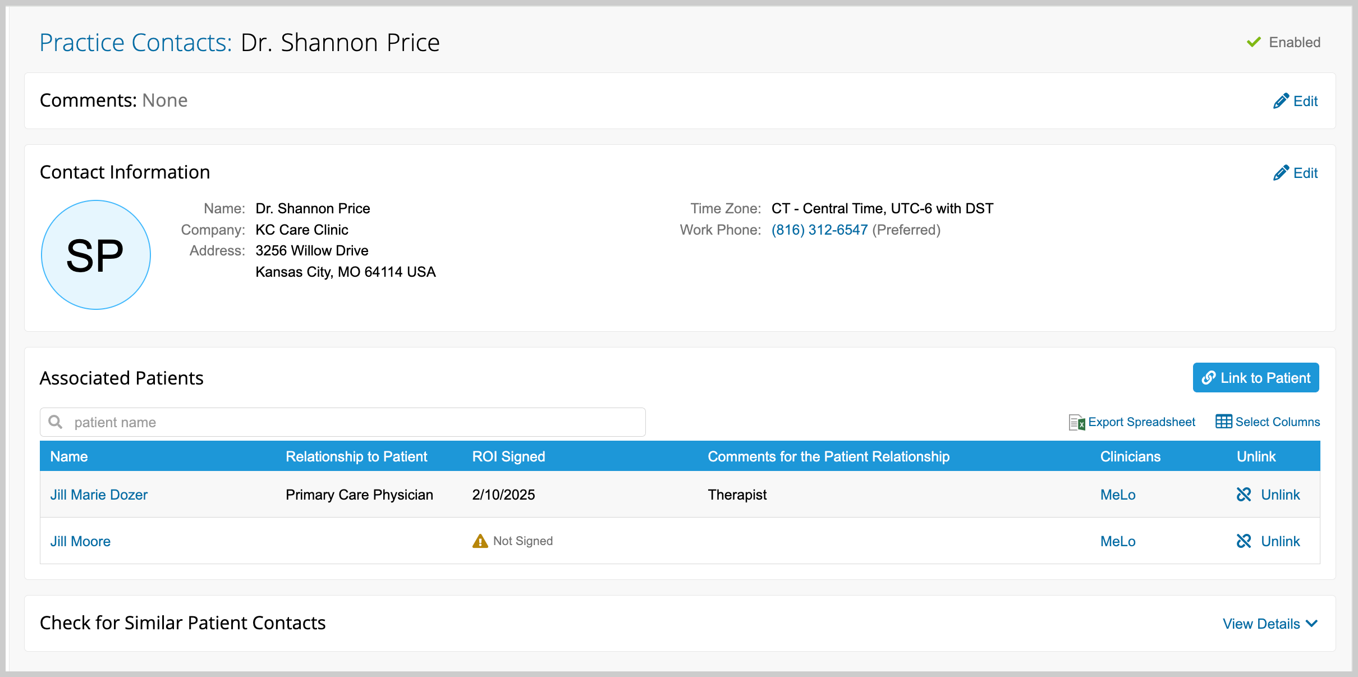The height and width of the screenshot is (677, 1358).
Task: Call work phone (816) 312-6547 link
Action: 819,230
